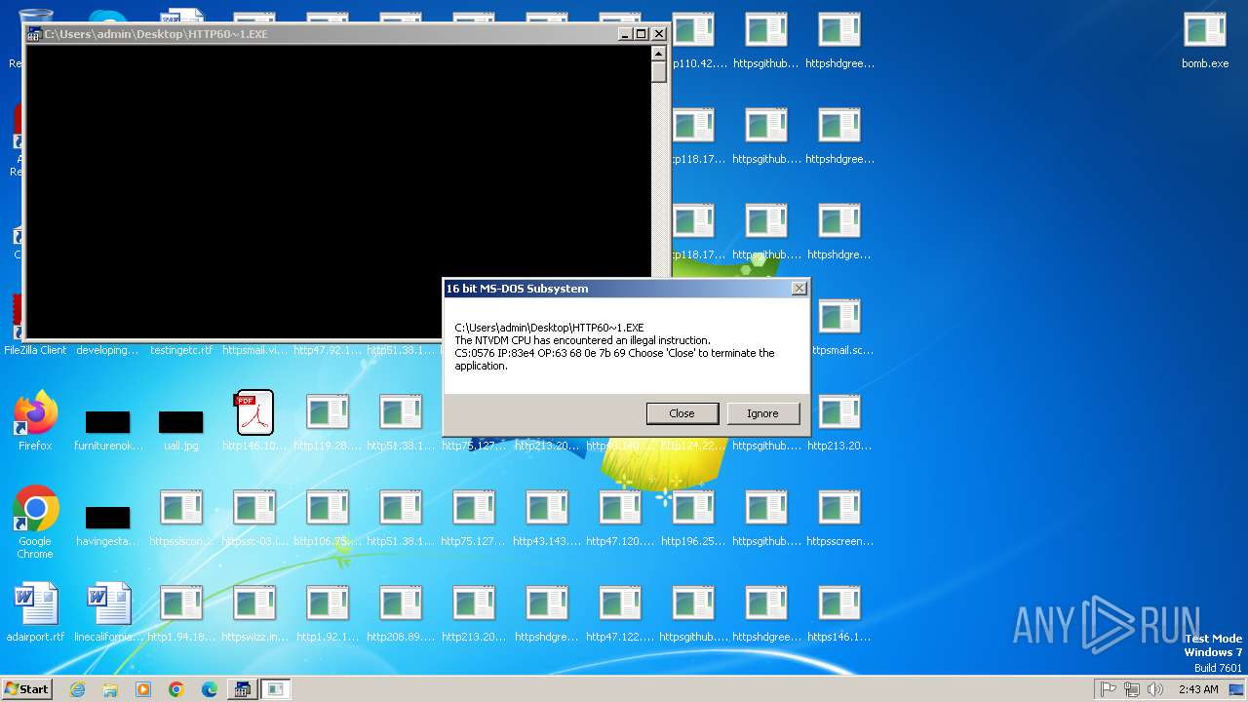Select the http1.92.1... desktop icon
The height and width of the screenshot is (702, 1248).
point(328,612)
